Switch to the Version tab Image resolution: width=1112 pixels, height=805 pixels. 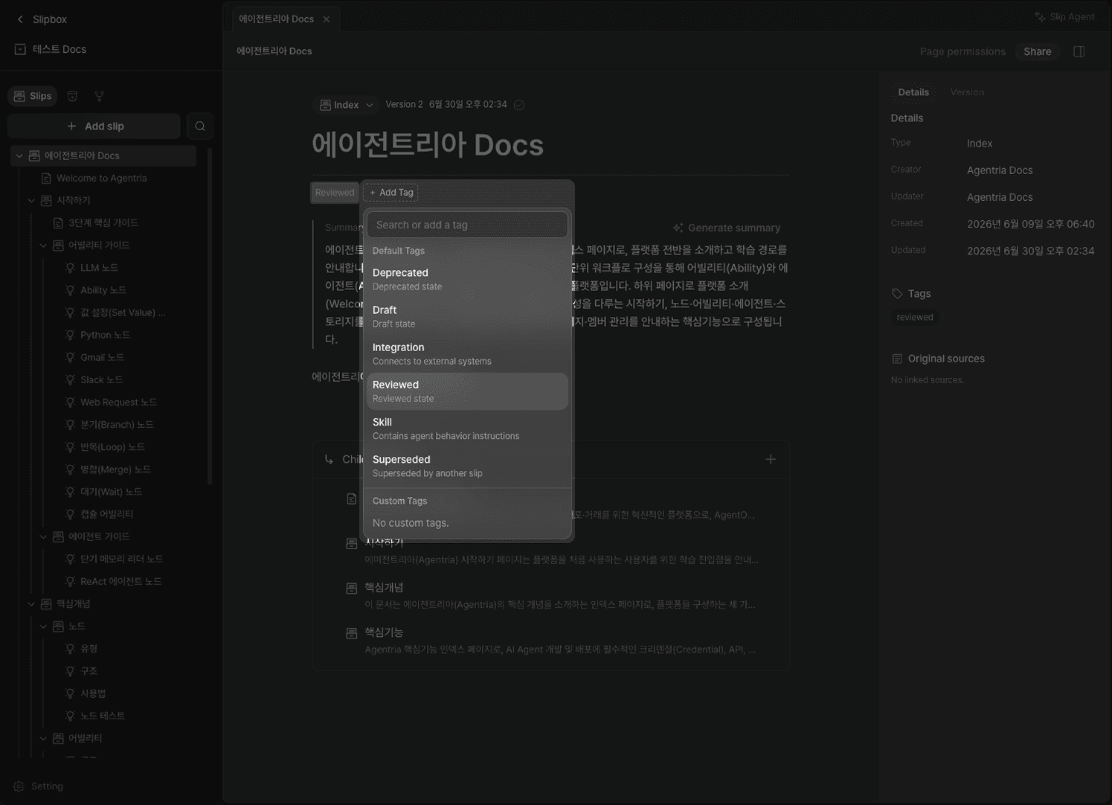[x=967, y=92]
